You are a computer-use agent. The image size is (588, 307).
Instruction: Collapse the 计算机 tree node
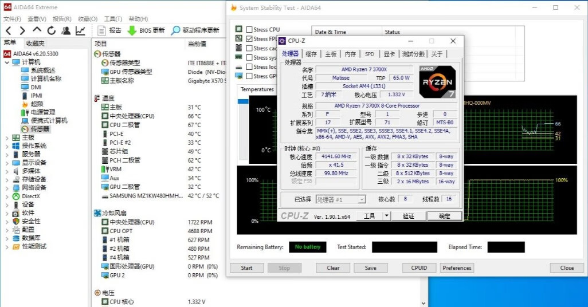pos(7,62)
